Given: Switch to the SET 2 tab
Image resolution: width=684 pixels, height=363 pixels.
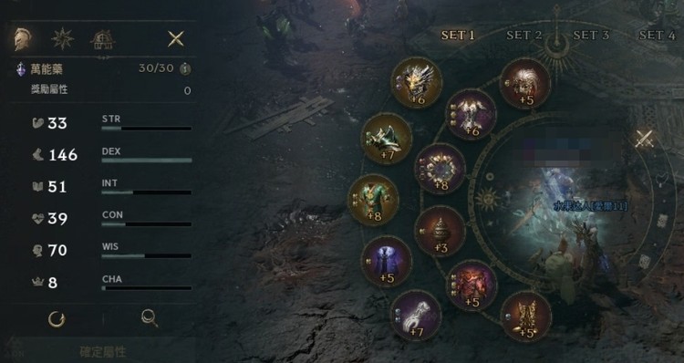Looking at the screenshot, I should [523, 35].
